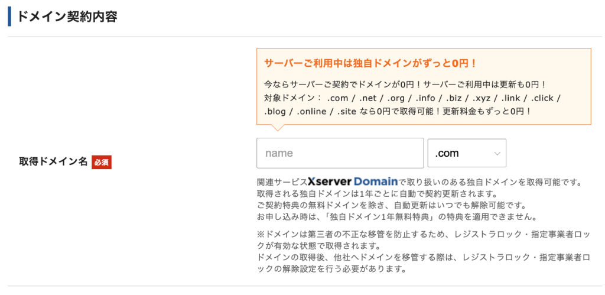Viewport: 605px width, 295px height.
Task: Click the 関連サービス text before the logo
Action: (282, 182)
